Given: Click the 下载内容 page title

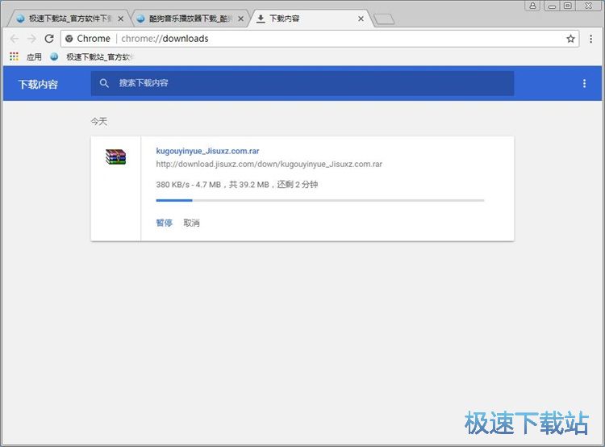Looking at the screenshot, I should click(38, 84).
